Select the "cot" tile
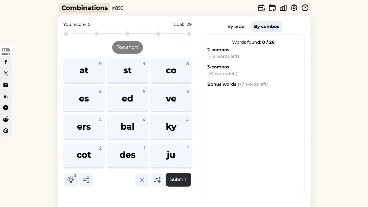Viewport: 368px width, 207px height. point(84,155)
